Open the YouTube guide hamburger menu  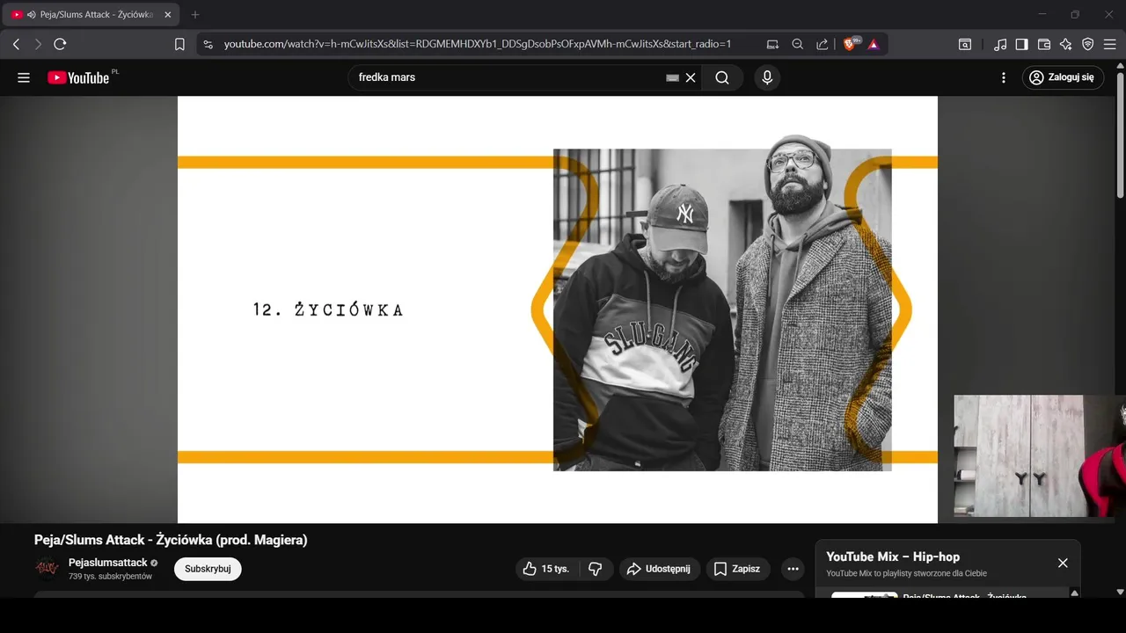[x=24, y=77]
